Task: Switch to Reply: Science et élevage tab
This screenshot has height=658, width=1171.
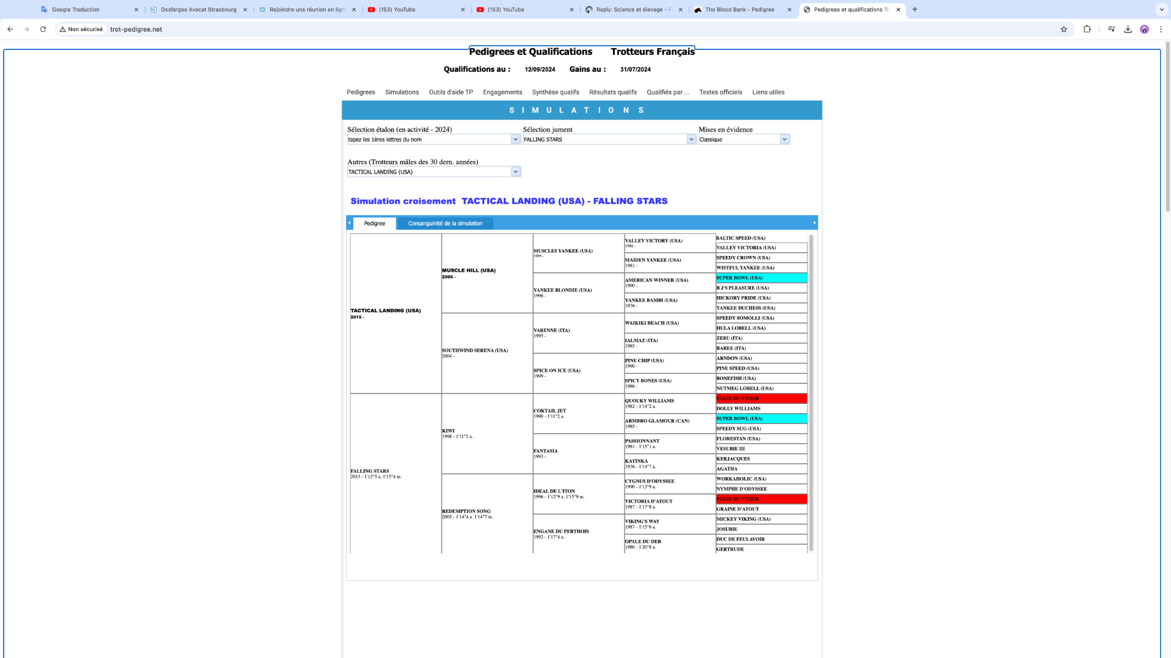Action: click(x=634, y=10)
